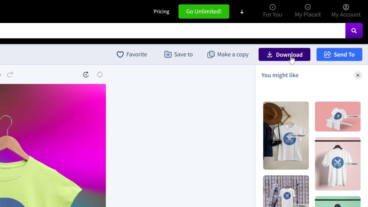
Task: Click the purple search magnifier button
Action: click(354, 31)
